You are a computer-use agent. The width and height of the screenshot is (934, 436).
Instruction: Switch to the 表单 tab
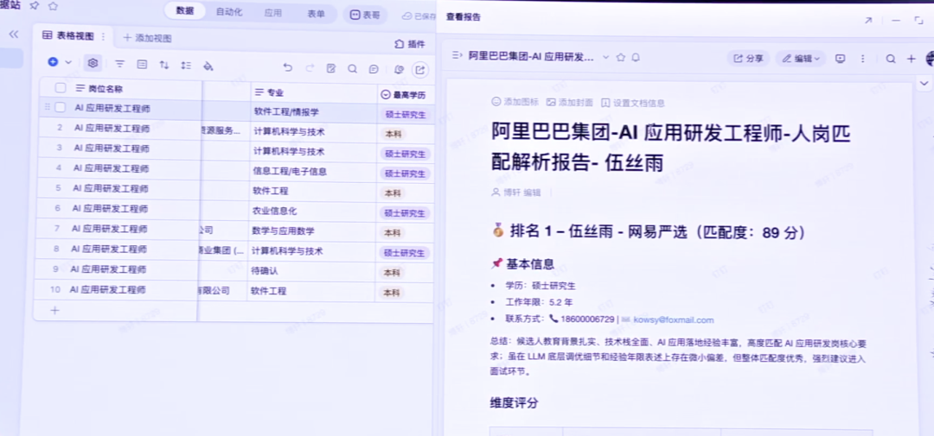point(317,13)
